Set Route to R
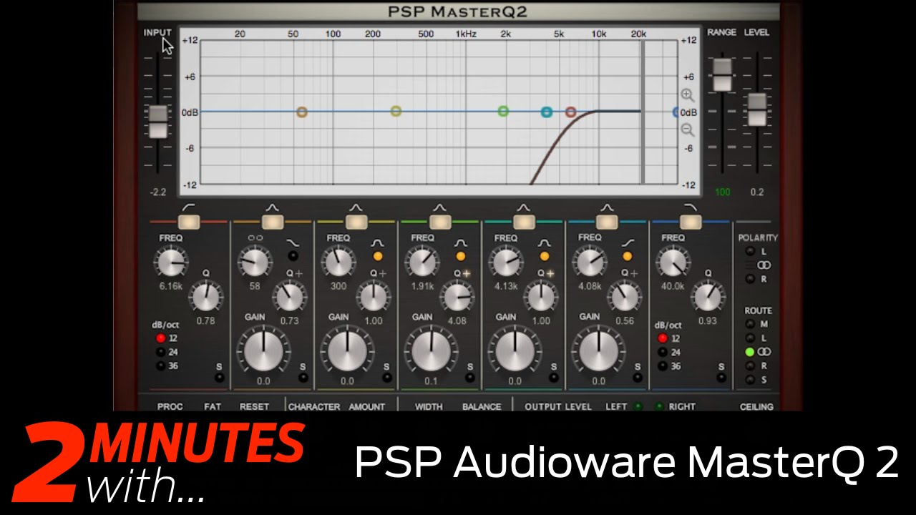 tap(749, 366)
